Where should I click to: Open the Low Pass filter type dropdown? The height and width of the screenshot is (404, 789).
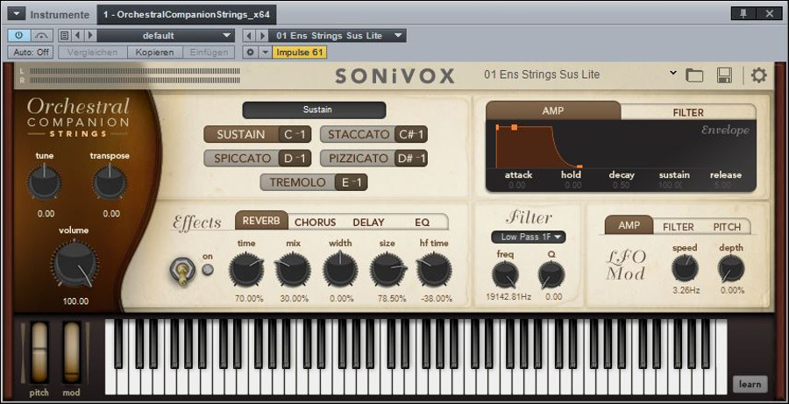point(529,237)
